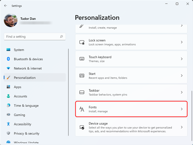Select the Apps icon in sidebar
193x145 pixels.
[x=8, y=87]
